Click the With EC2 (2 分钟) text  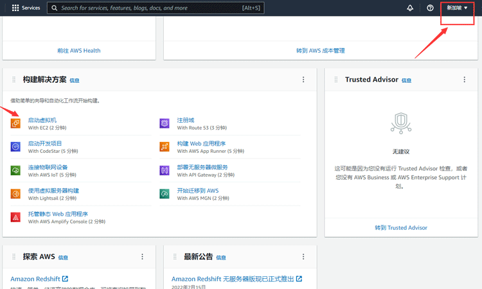pos(48,128)
